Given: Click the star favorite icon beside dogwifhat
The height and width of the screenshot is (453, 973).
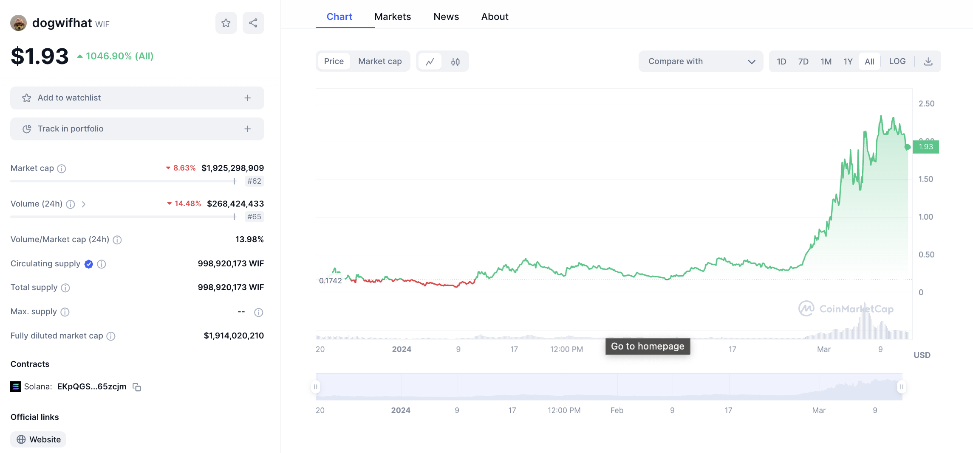Looking at the screenshot, I should point(226,23).
